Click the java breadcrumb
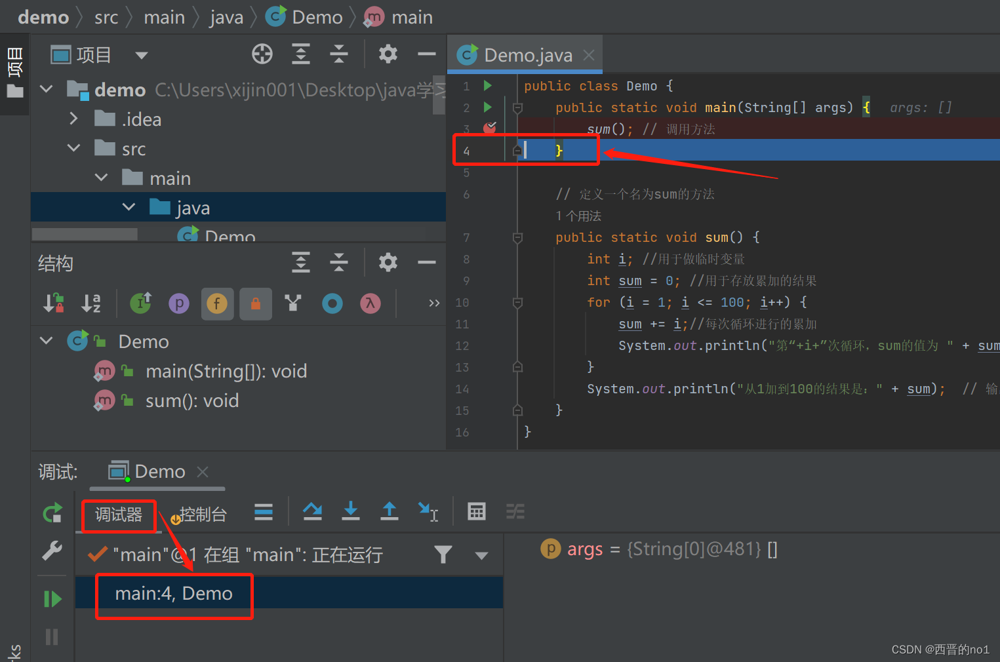The height and width of the screenshot is (662, 1000). click(x=226, y=17)
